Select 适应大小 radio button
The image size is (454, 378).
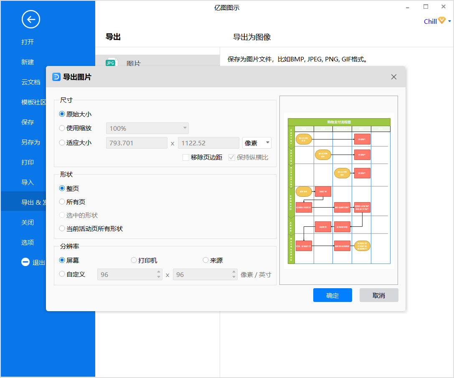coord(62,142)
